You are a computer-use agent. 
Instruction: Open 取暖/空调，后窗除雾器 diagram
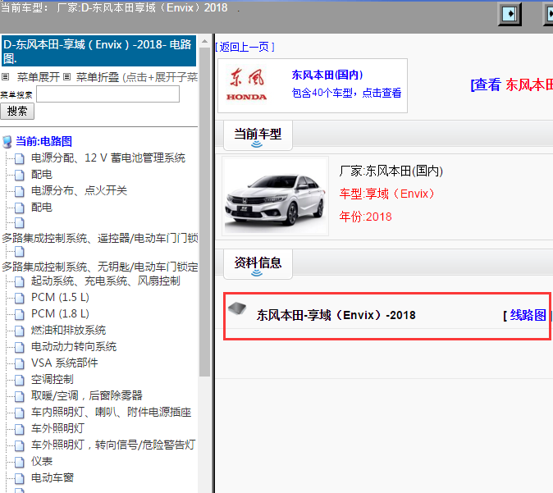[x=87, y=395]
